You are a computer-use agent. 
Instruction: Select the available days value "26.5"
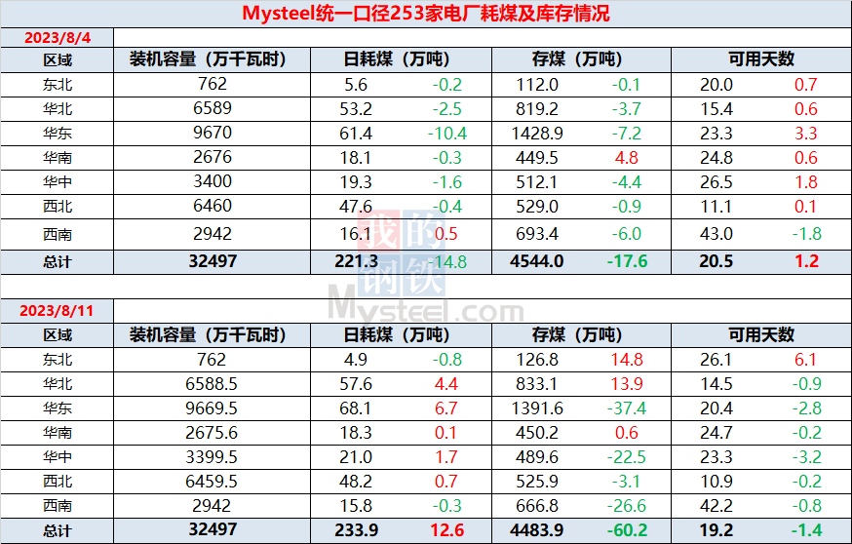pyautogui.click(x=716, y=182)
